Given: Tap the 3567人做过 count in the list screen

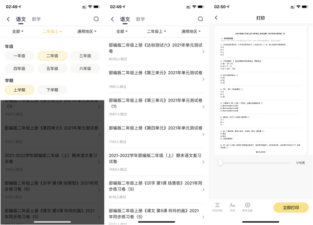Looking at the screenshot, I should point(118,114).
